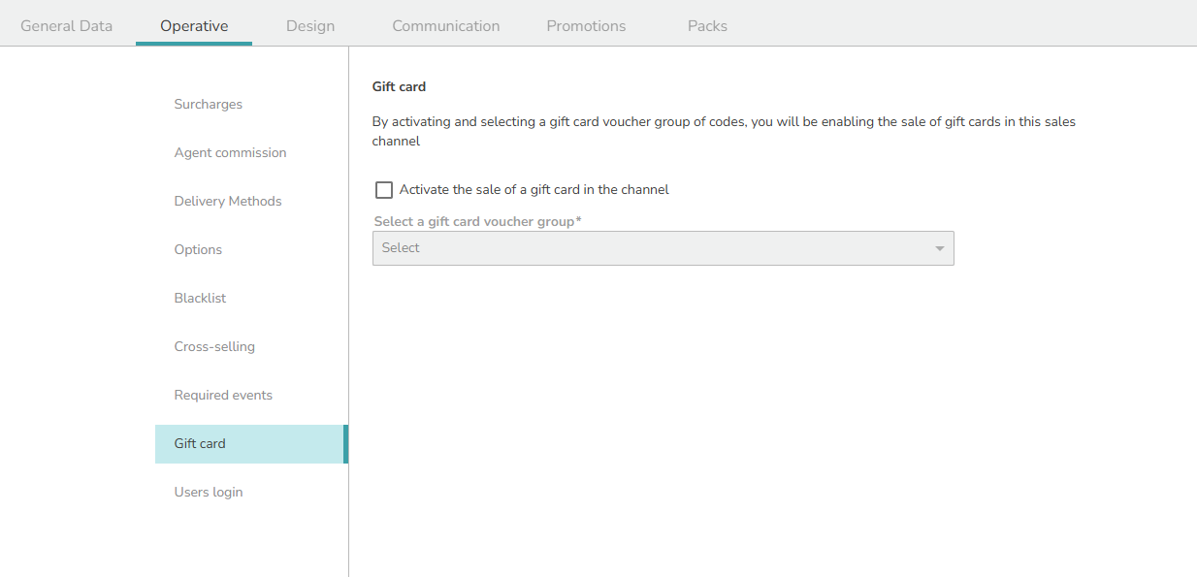The width and height of the screenshot is (1197, 577).
Task: Open the Promotions tab
Action: [586, 26]
